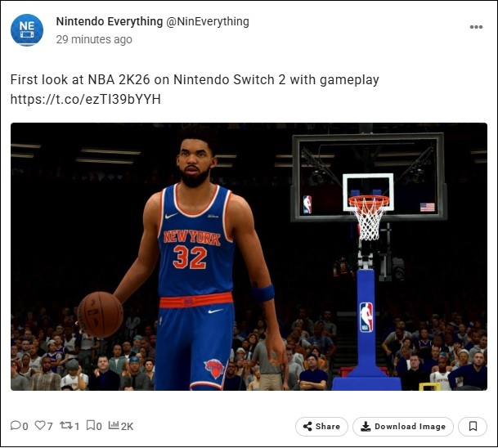
Task: Click the like count showing 7
Action: (x=50, y=426)
